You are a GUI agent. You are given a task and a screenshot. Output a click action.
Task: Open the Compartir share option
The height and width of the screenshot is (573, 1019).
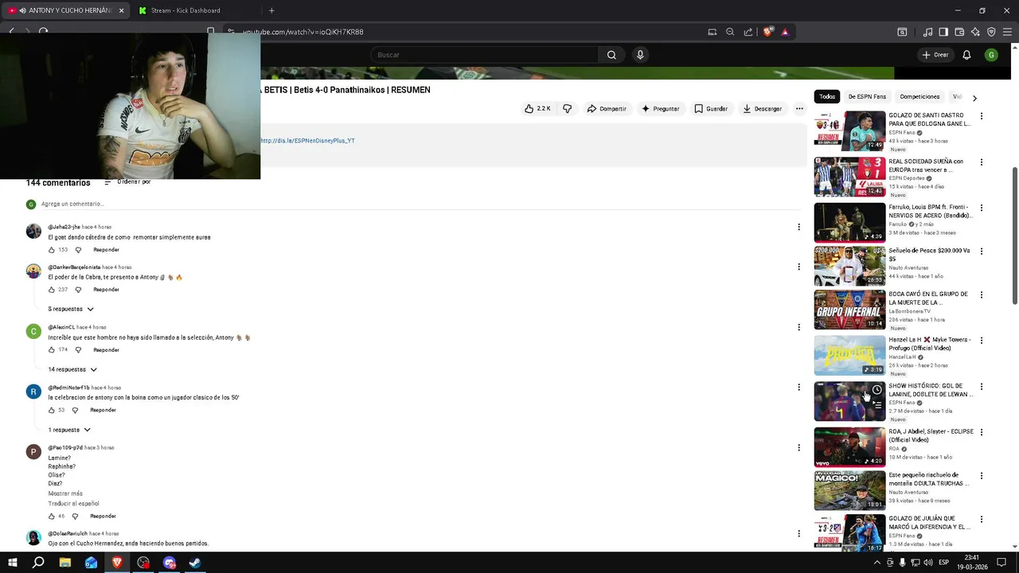(607, 108)
